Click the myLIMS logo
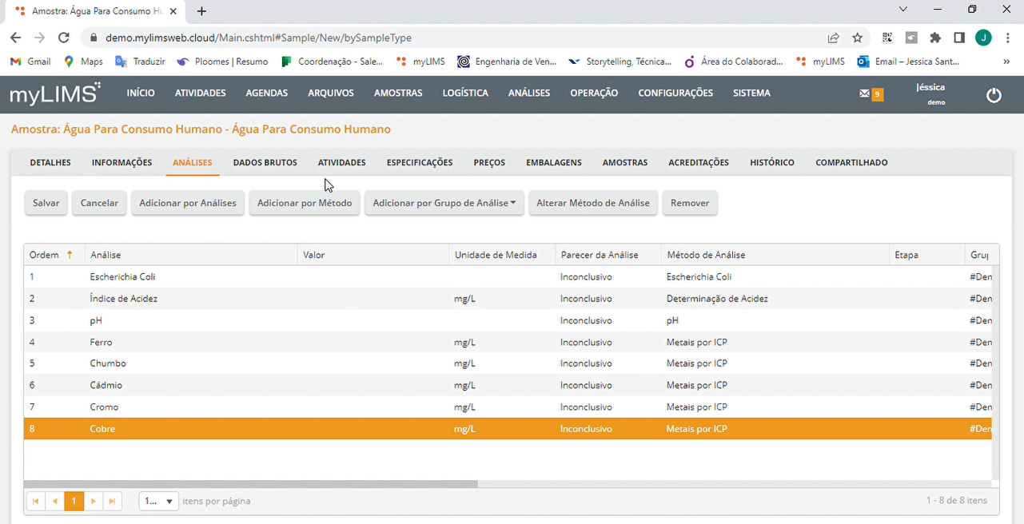The height and width of the screenshot is (524, 1024). (x=55, y=93)
